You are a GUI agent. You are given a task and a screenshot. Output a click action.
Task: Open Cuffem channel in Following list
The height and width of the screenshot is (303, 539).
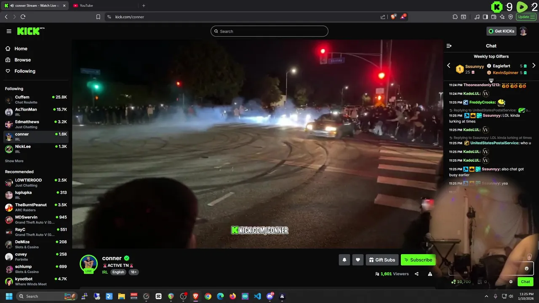[x=36, y=99]
